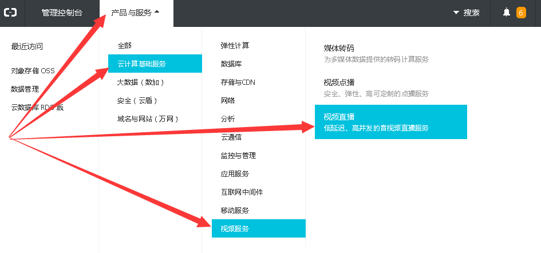Open 应用服务 subcategory
This screenshot has height=253, width=541.
tap(235, 173)
